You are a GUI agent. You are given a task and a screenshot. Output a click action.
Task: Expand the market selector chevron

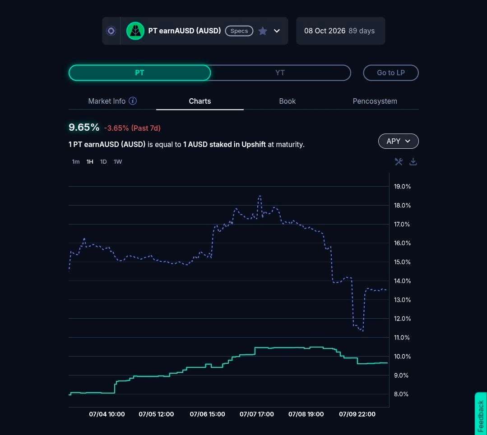pos(277,31)
